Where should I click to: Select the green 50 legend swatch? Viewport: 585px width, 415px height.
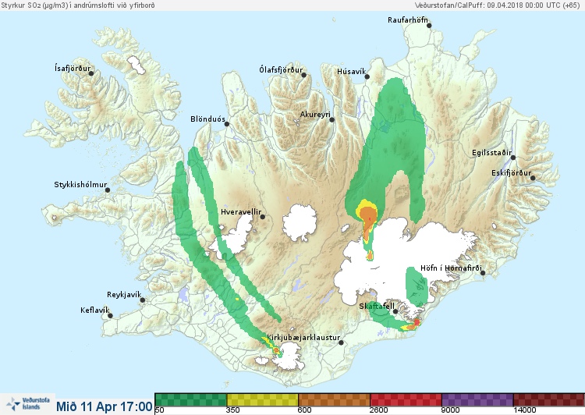tap(190, 399)
